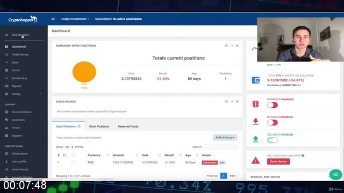Image resolution: width=344 pixels, height=193 pixels.
Task: Open the green chat support bubble
Action: click(x=335, y=174)
